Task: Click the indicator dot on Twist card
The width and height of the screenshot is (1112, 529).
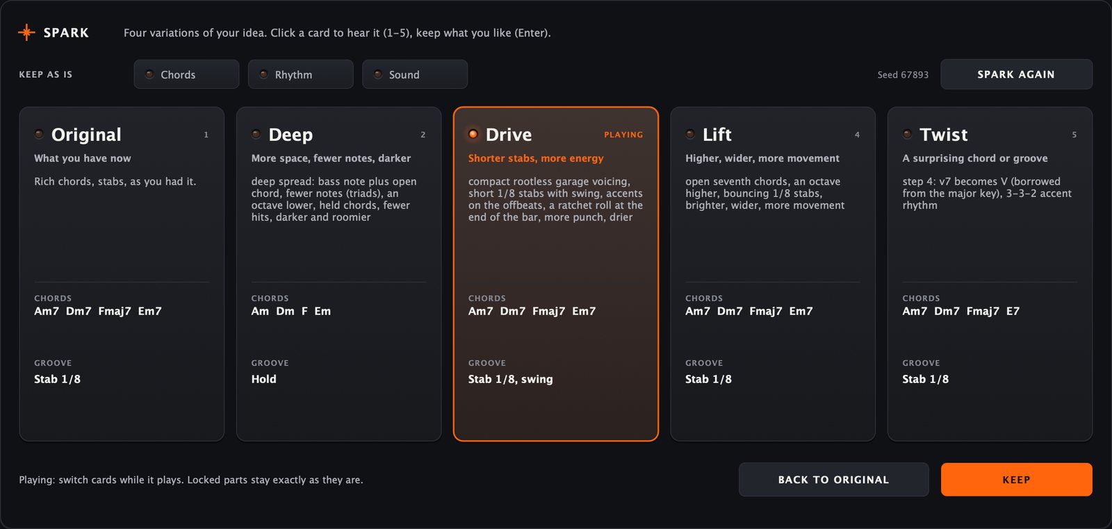Action: pyautogui.click(x=907, y=134)
